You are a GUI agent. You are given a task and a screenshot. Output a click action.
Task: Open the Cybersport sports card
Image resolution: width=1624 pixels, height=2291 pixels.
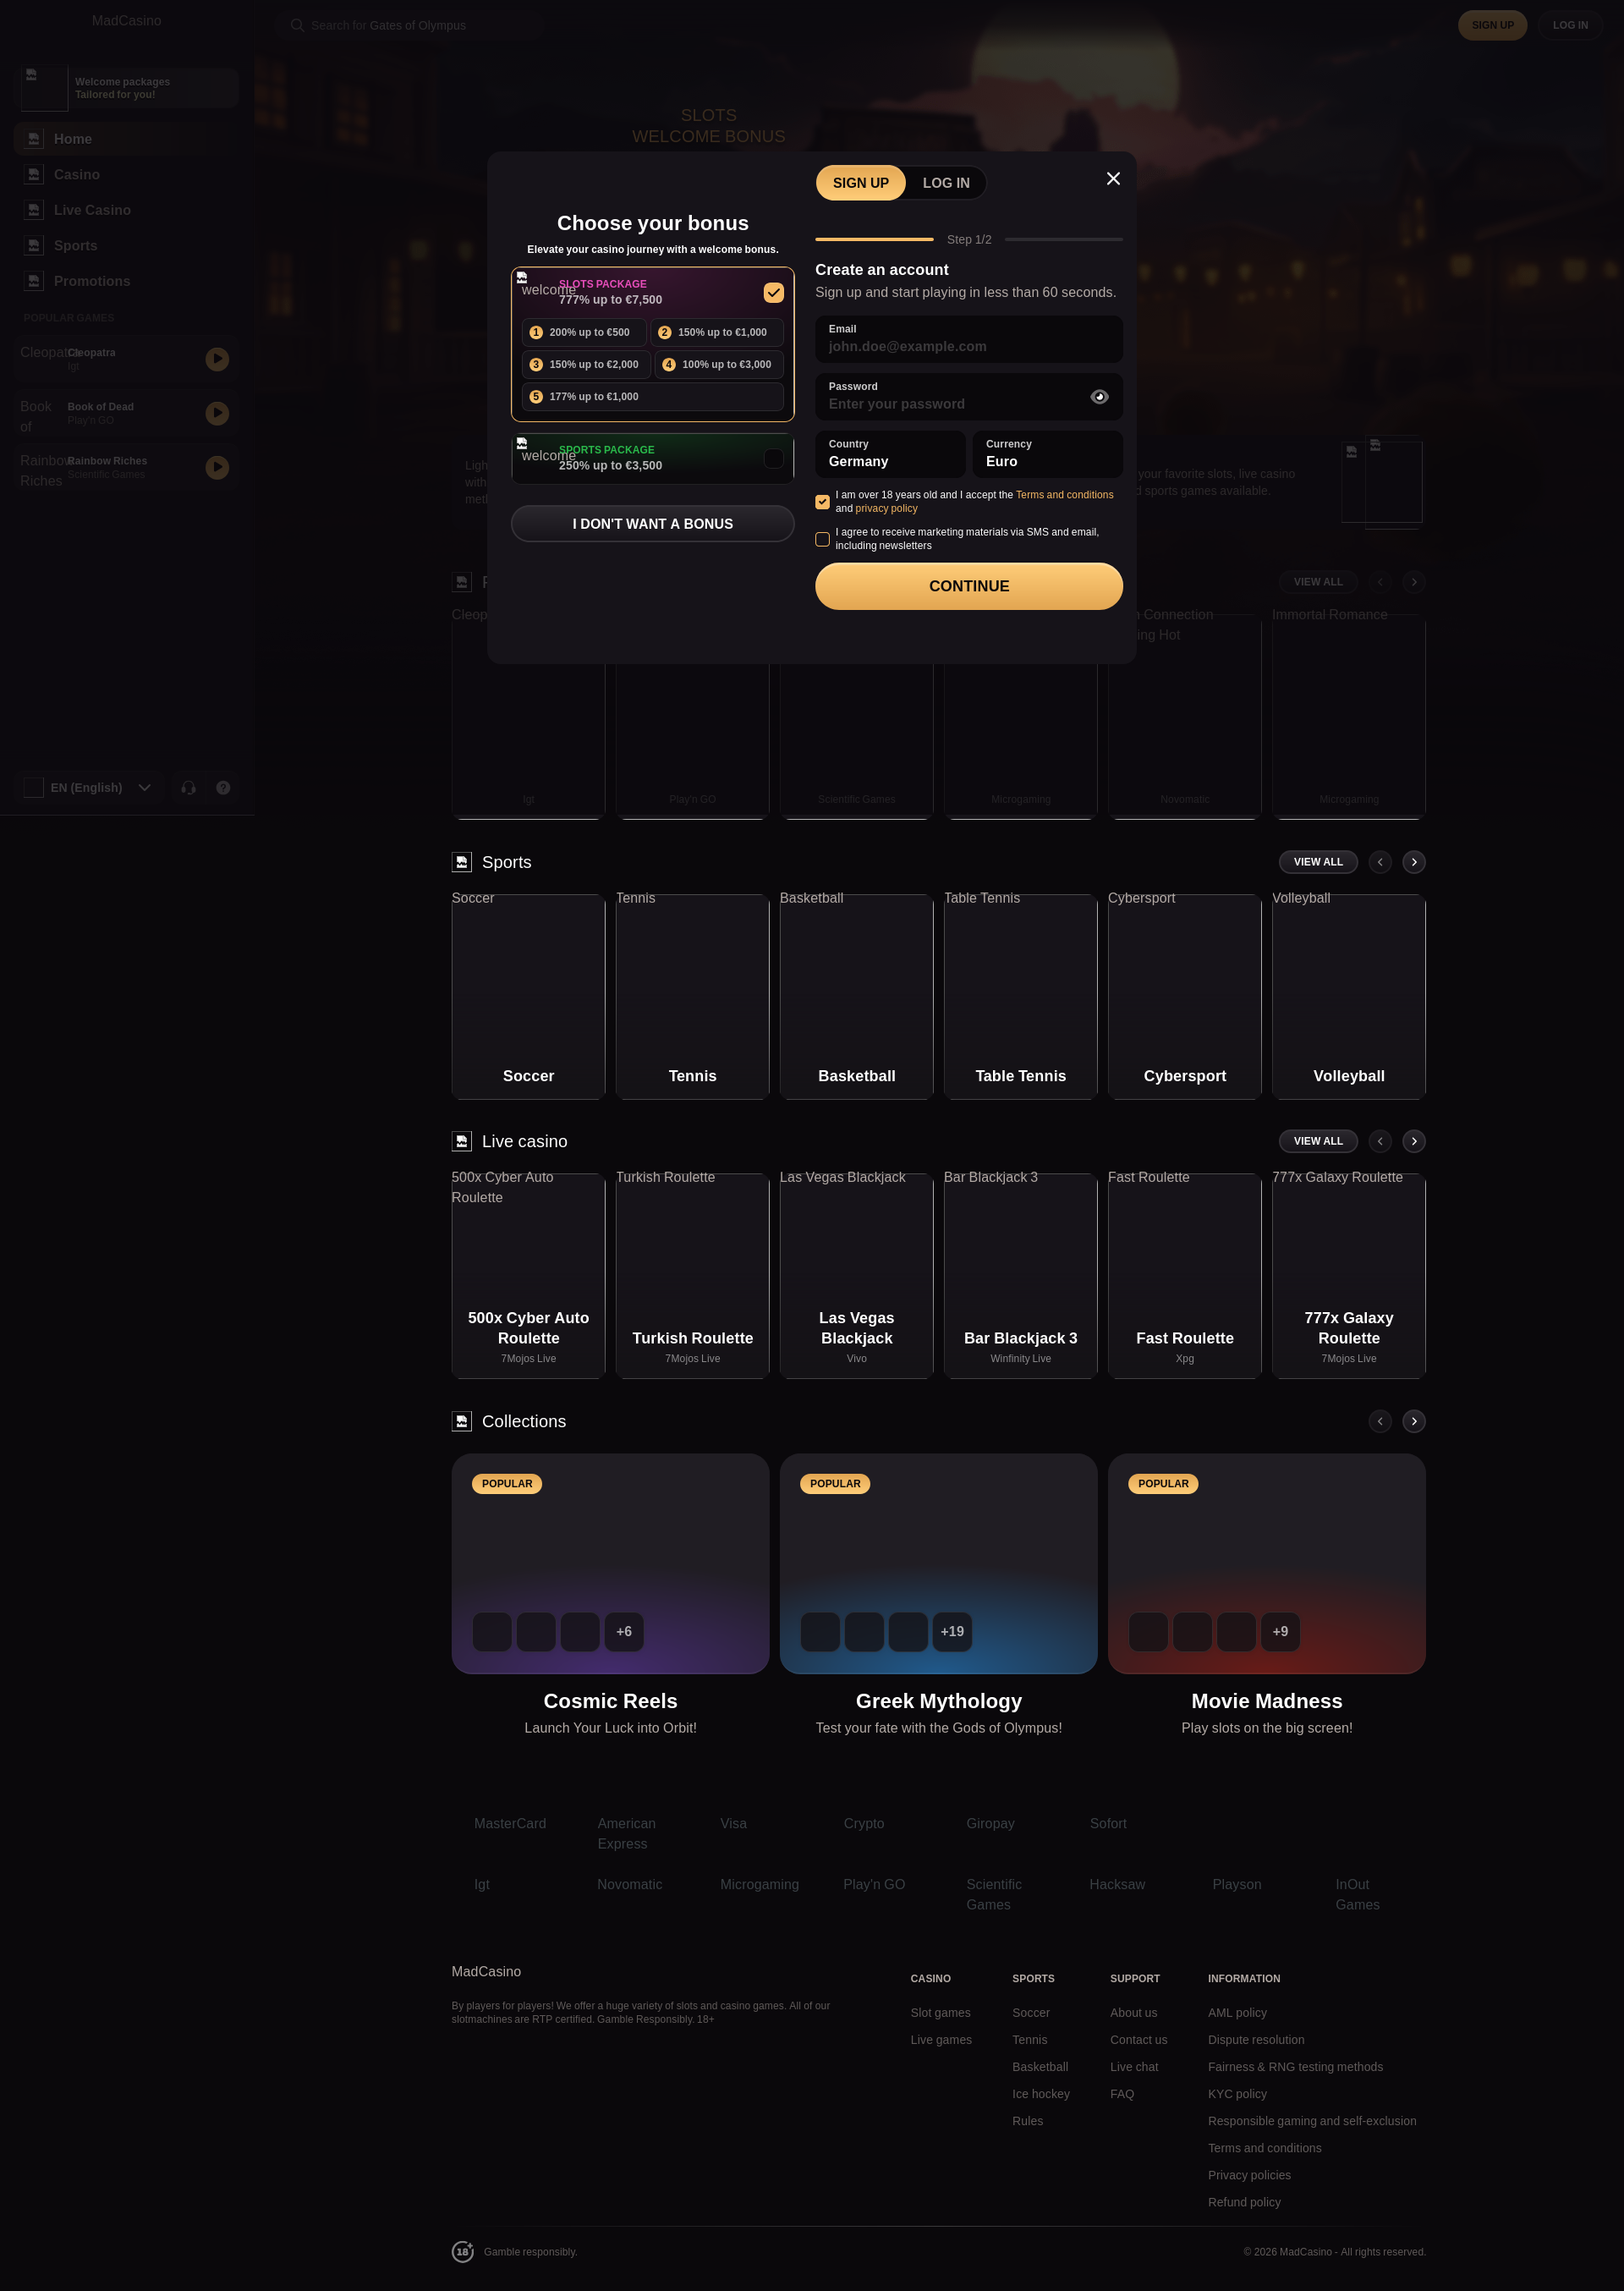(1184, 997)
